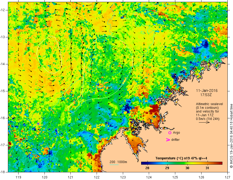Click the '200 1000m' bathymetry label
This screenshot has width=233, height=180.
pos(118,162)
